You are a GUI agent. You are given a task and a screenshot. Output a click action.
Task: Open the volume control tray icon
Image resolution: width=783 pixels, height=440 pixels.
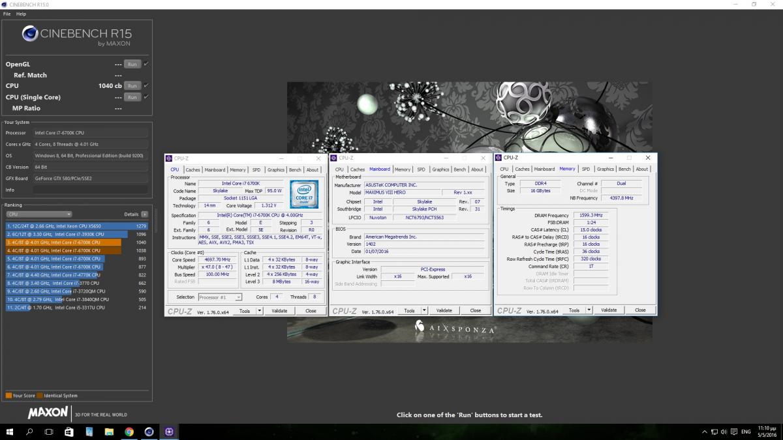click(x=724, y=432)
